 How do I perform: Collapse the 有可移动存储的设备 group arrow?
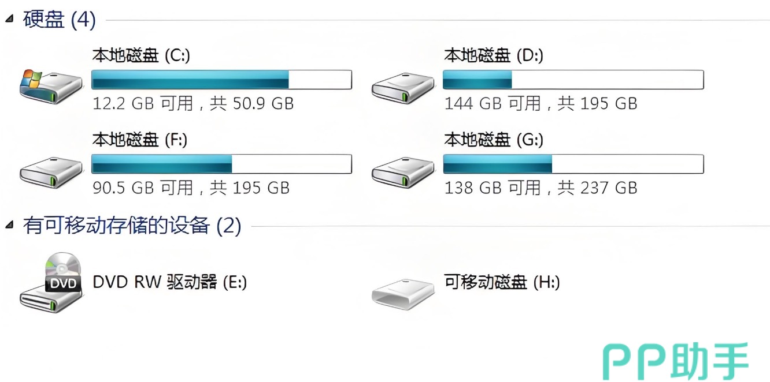coord(9,224)
